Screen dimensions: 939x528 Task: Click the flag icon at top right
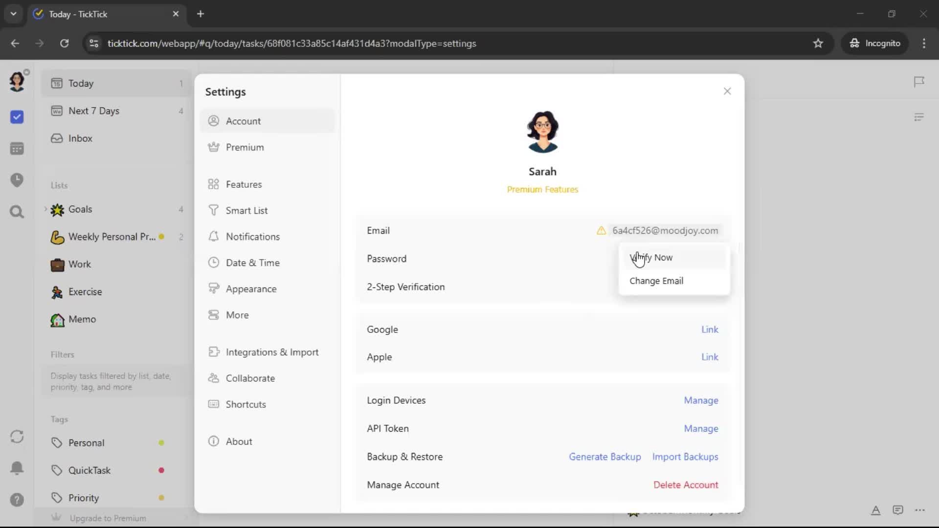(x=919, y=82)
